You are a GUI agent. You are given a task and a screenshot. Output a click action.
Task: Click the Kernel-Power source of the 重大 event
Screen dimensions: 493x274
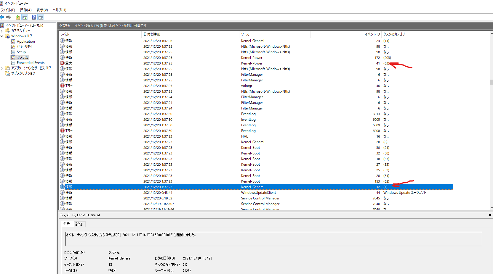click(x=252, y=63)
